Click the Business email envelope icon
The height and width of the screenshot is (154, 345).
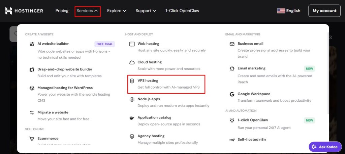(x=232, y=44)
